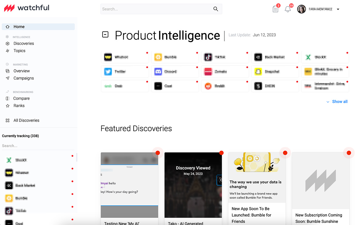Open All Discoveries page
356x225 pixels.
(x=27, y=120)
